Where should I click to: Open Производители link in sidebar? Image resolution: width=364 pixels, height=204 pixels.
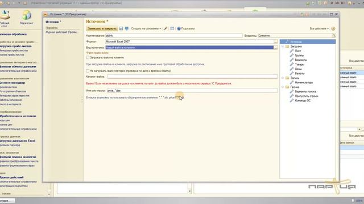[9, 87]
